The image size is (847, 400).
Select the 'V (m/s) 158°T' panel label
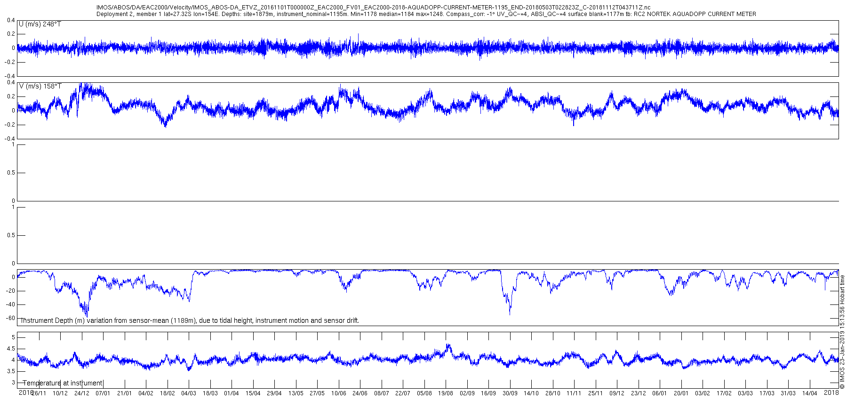click(40, 86)
